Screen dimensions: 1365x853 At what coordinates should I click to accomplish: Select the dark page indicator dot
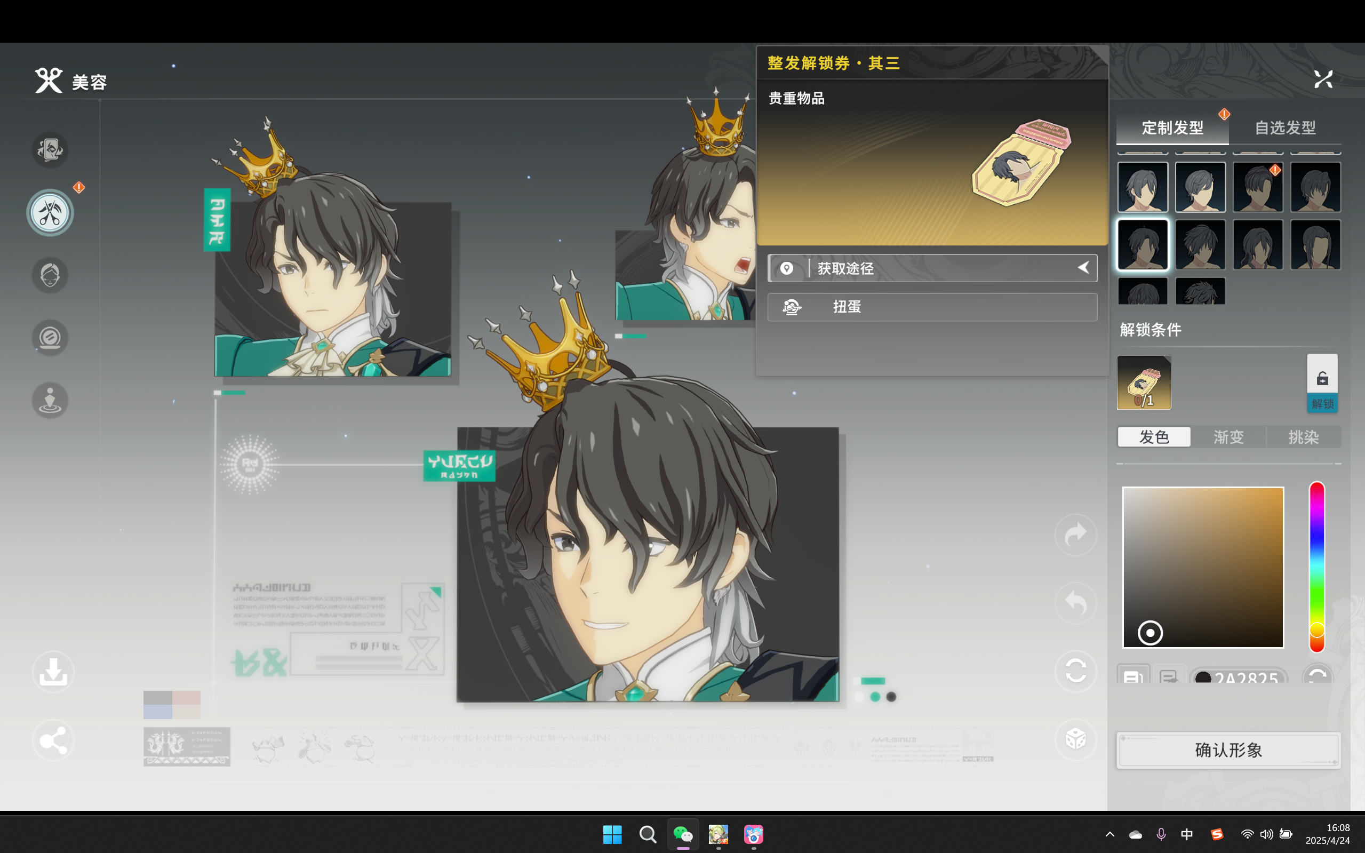[891, 697]
